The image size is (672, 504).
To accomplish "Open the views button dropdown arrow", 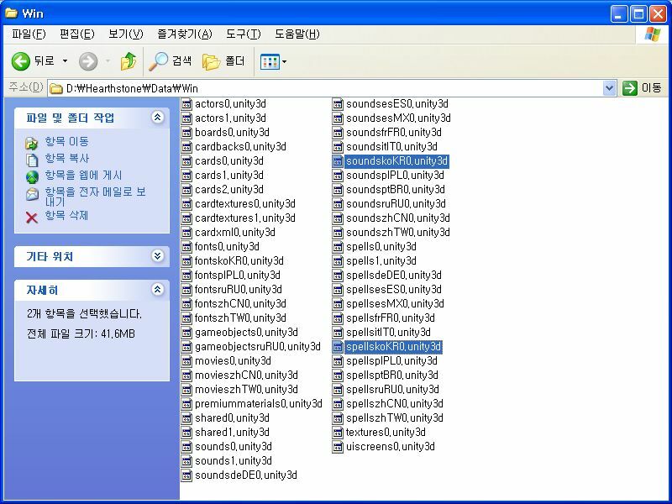I will click(x=284, y=61).
